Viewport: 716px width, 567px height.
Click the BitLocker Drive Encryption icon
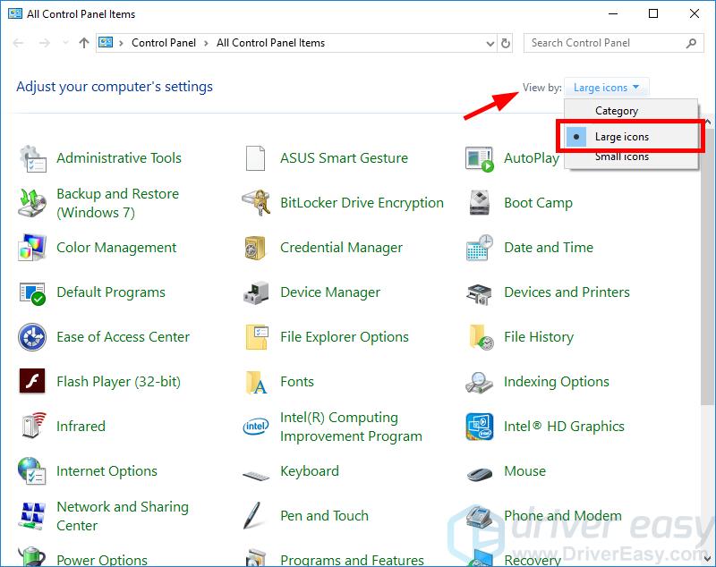pyautogui.click(x=256, y=203)
